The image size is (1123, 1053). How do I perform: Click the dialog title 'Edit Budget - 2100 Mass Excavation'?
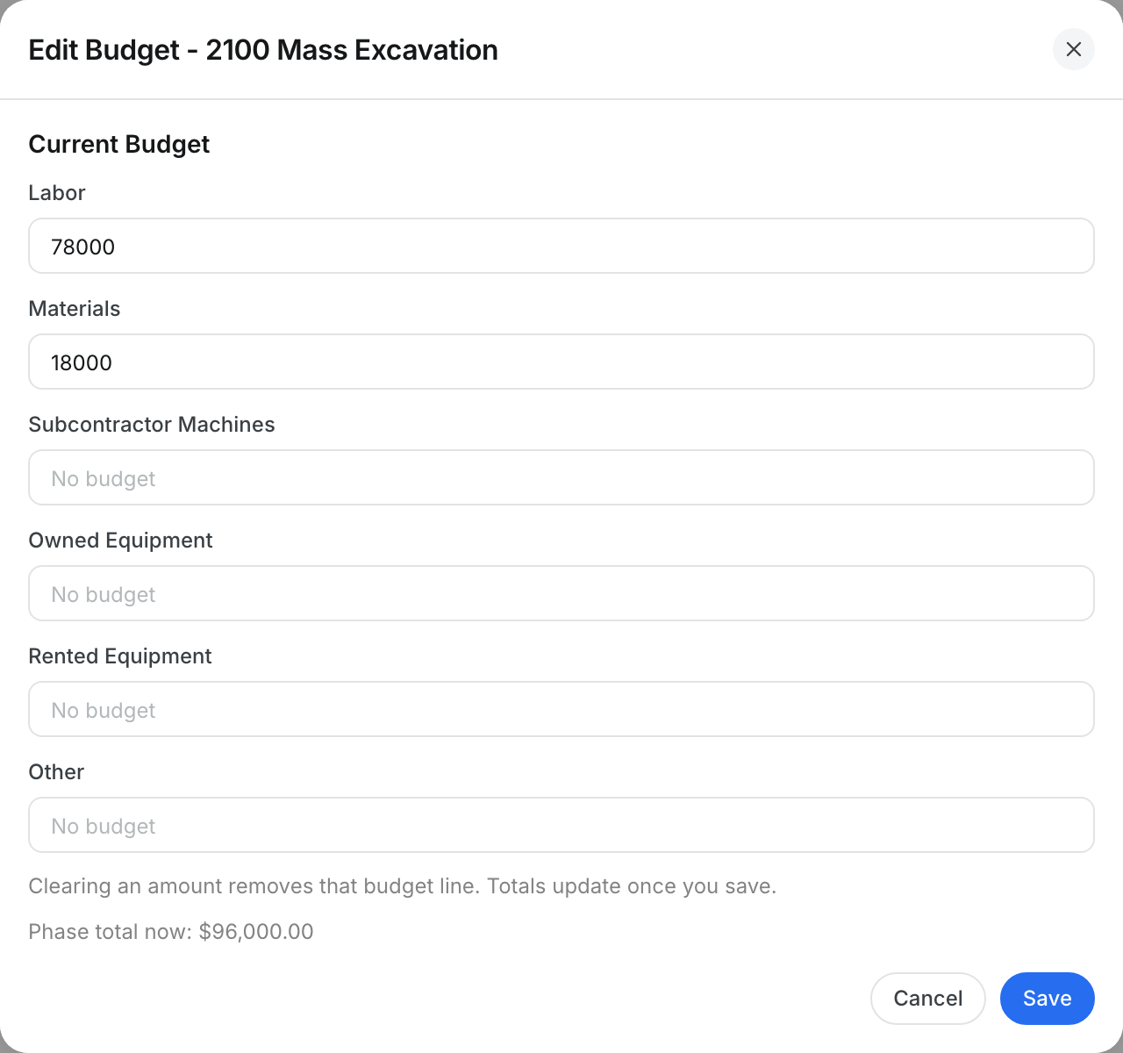click(x=263, y=50)
